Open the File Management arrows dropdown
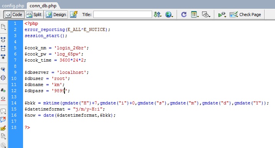275x148 pixels. pyautogui.click(x=157, y=15)
